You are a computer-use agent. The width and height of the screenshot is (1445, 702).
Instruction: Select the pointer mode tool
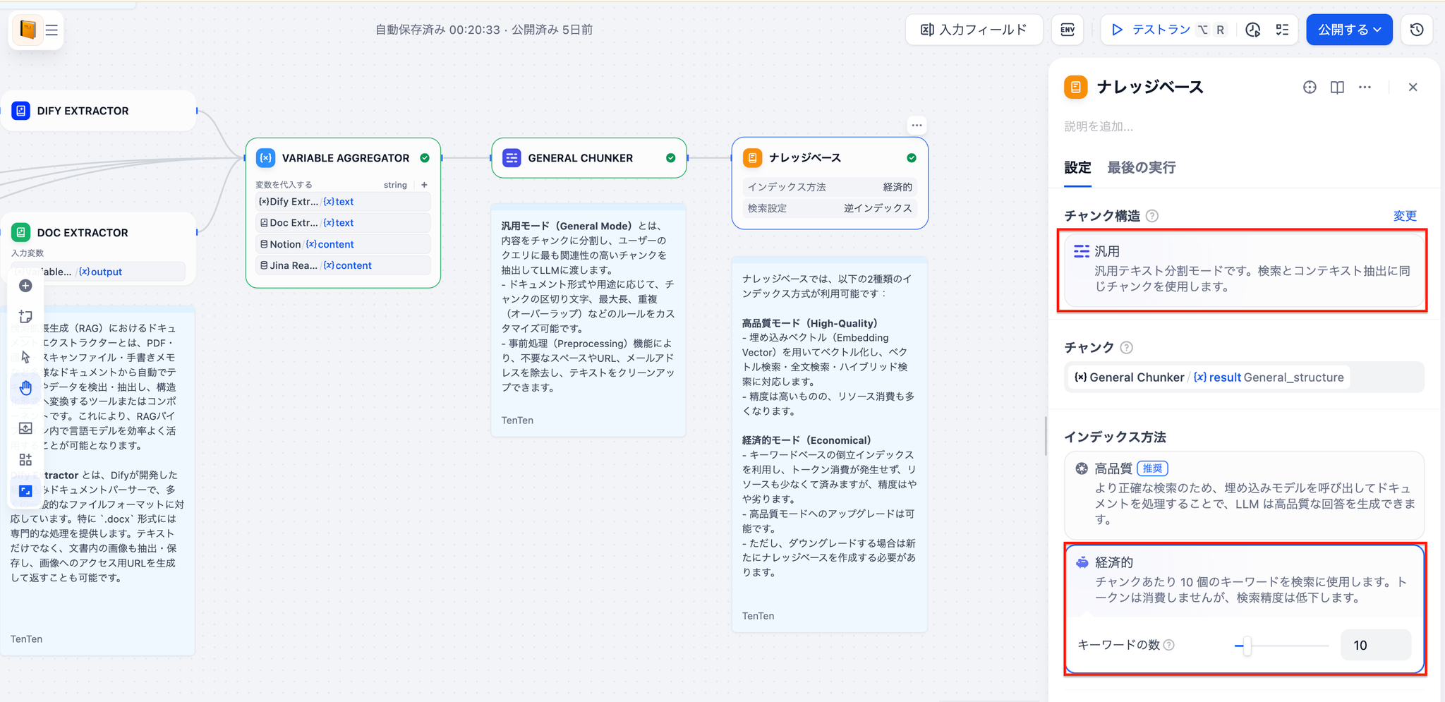pyautogui.click(x=25, y=356)
